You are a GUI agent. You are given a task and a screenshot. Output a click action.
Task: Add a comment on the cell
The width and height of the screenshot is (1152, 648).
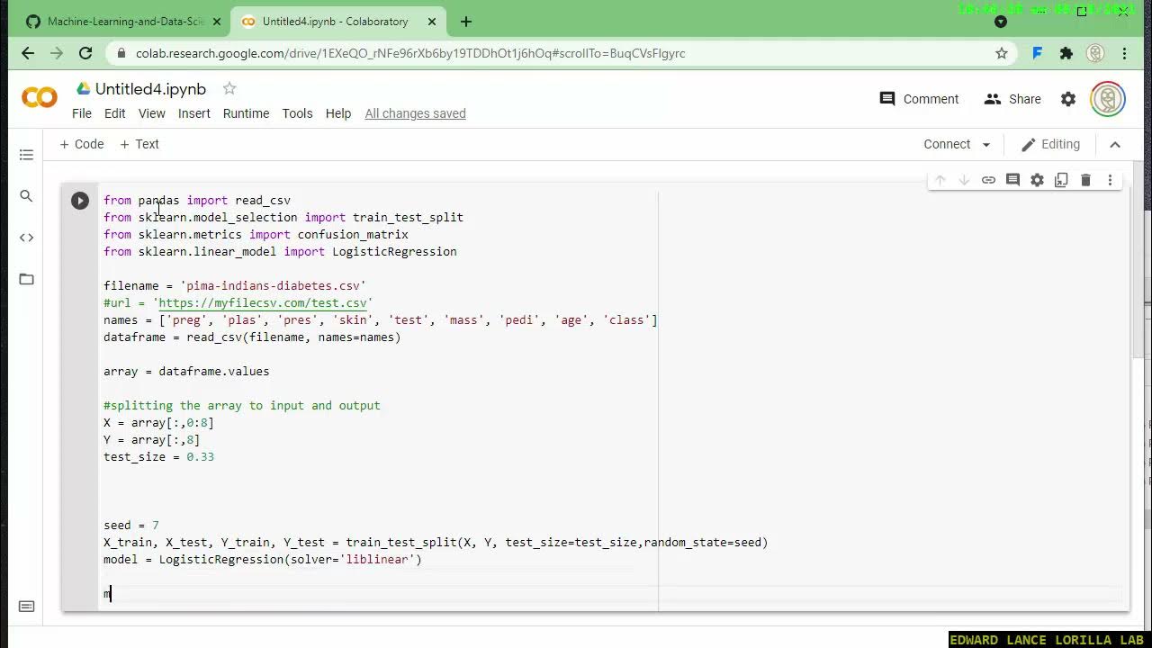1012,180
